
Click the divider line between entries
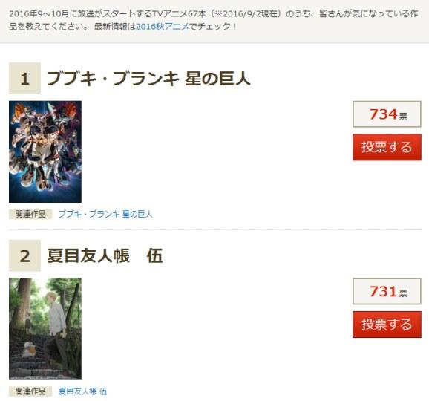click(215, 230)
